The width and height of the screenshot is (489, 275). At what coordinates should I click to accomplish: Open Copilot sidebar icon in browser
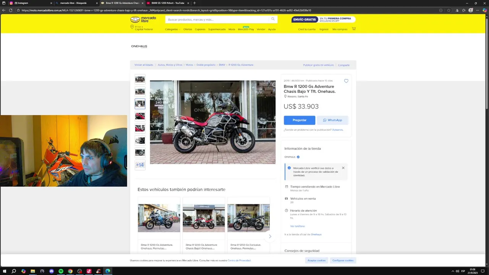point(484,10)
